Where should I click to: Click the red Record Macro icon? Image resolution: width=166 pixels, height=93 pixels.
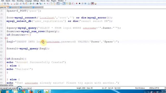tap(77, 4)
